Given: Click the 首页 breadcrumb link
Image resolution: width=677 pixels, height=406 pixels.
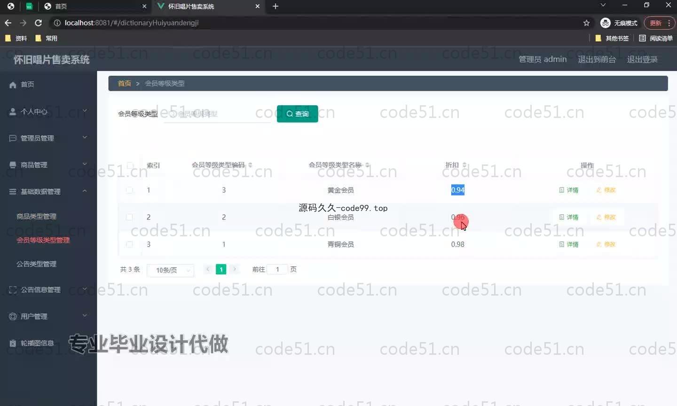Looking at the screenshot, I should [124, 83].
